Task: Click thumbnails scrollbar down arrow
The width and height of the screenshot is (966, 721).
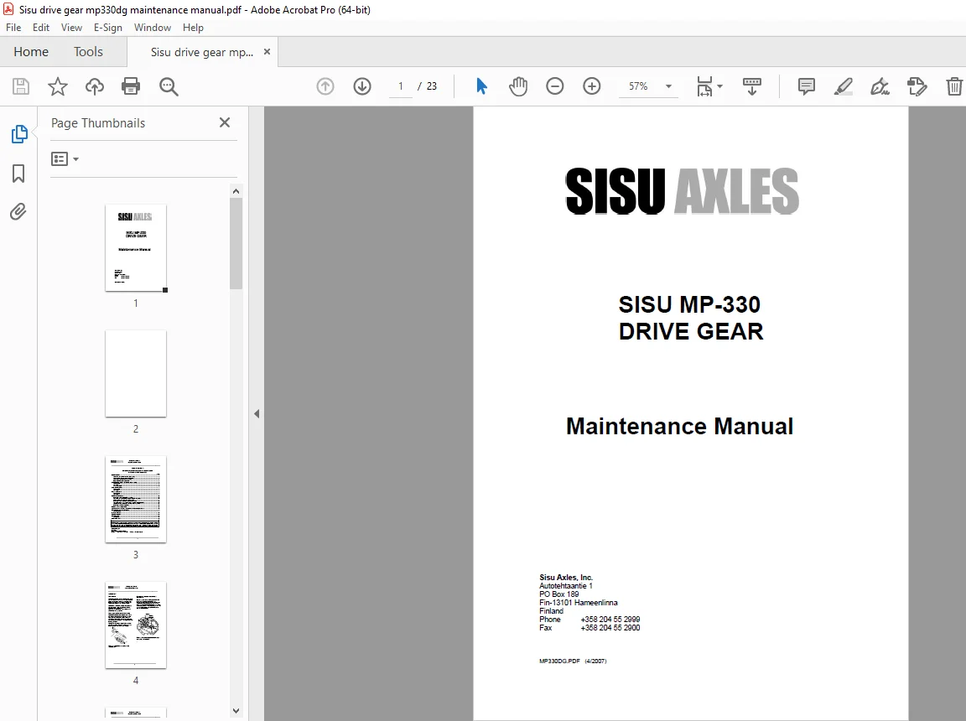Action: (236, 711)
